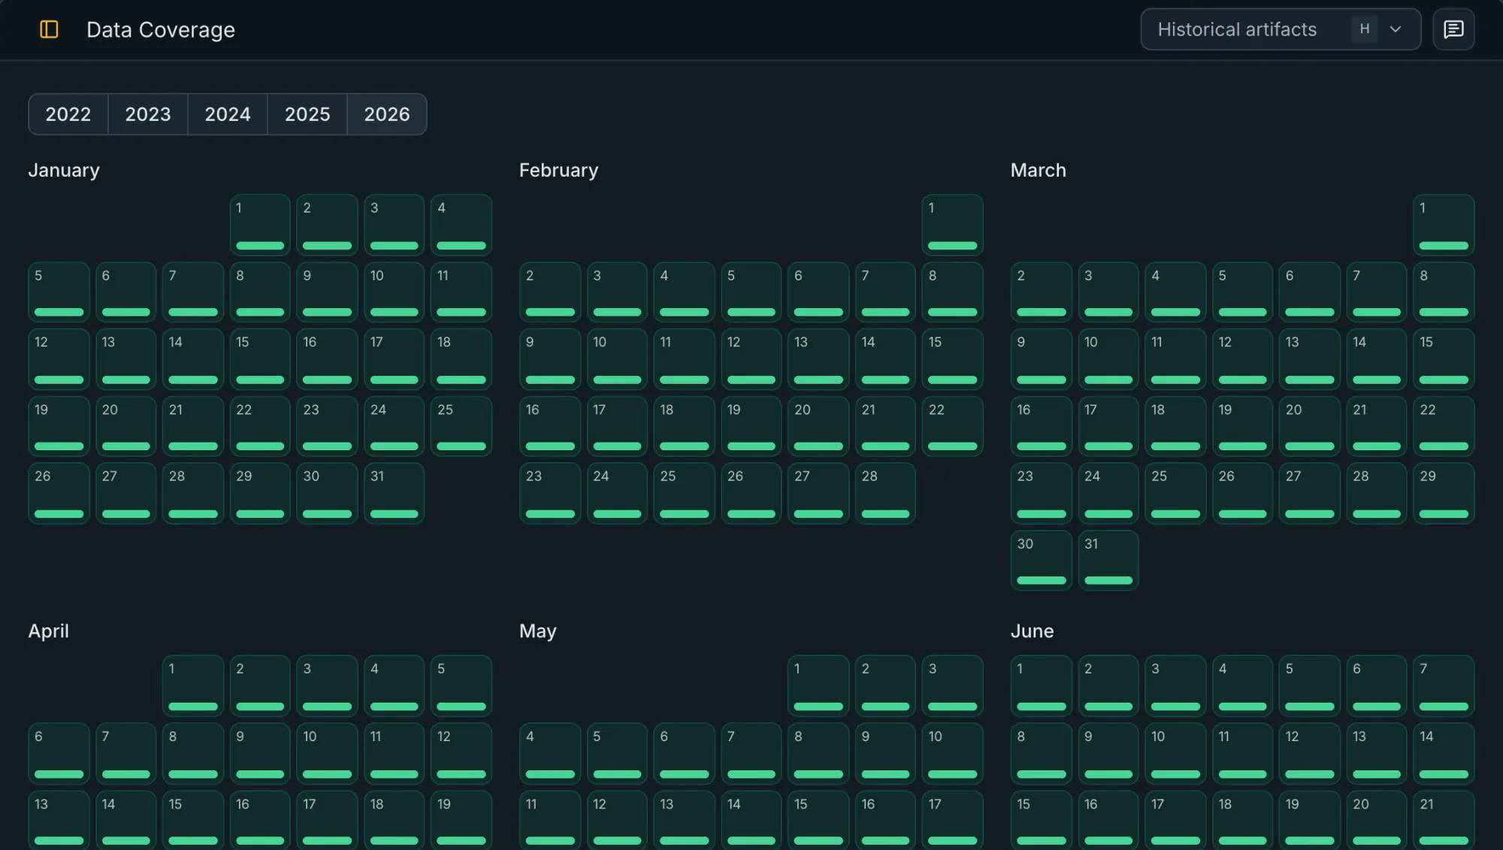1503x850 pixels.
Task: Select April 12 day cell
Action: coord(461,753)
